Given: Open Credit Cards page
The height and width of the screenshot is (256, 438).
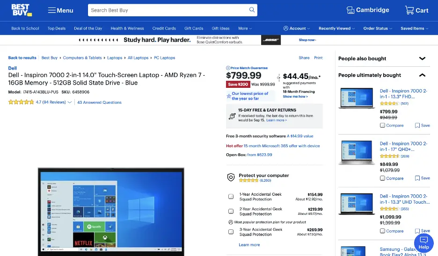Looking at the screenshot, I should 164,28.
